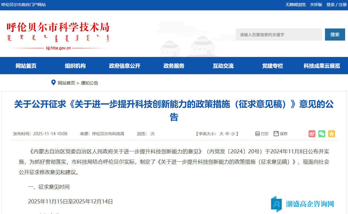348x214 pixels.
Task: Share article via the red Weibo icon
Action: [x=312, y=133]
